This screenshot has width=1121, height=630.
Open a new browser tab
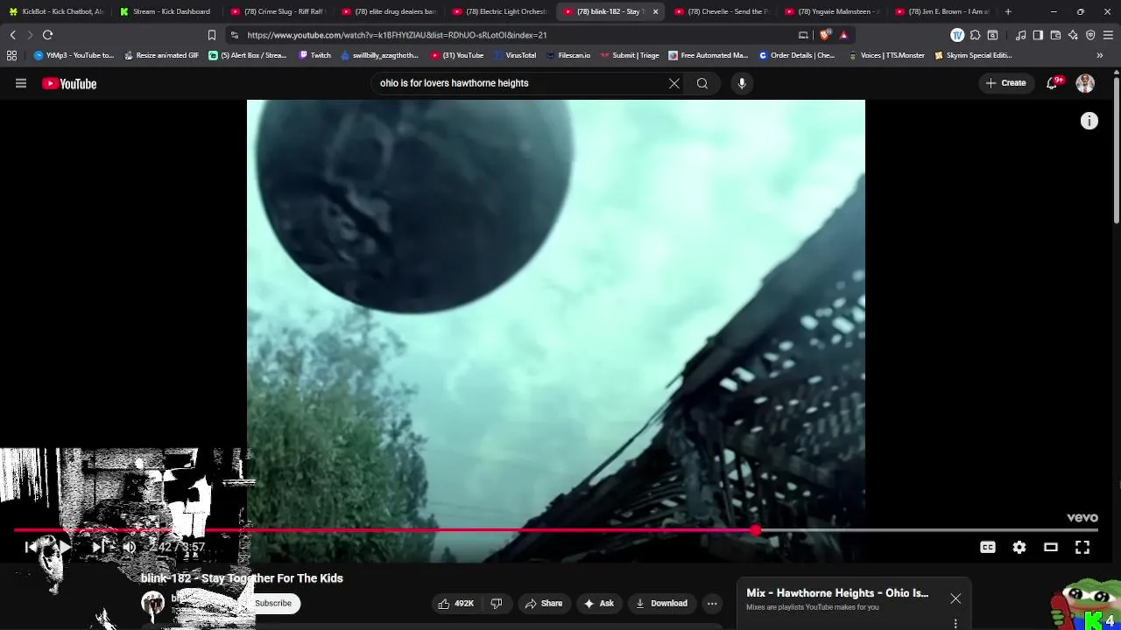[1008, 11]
